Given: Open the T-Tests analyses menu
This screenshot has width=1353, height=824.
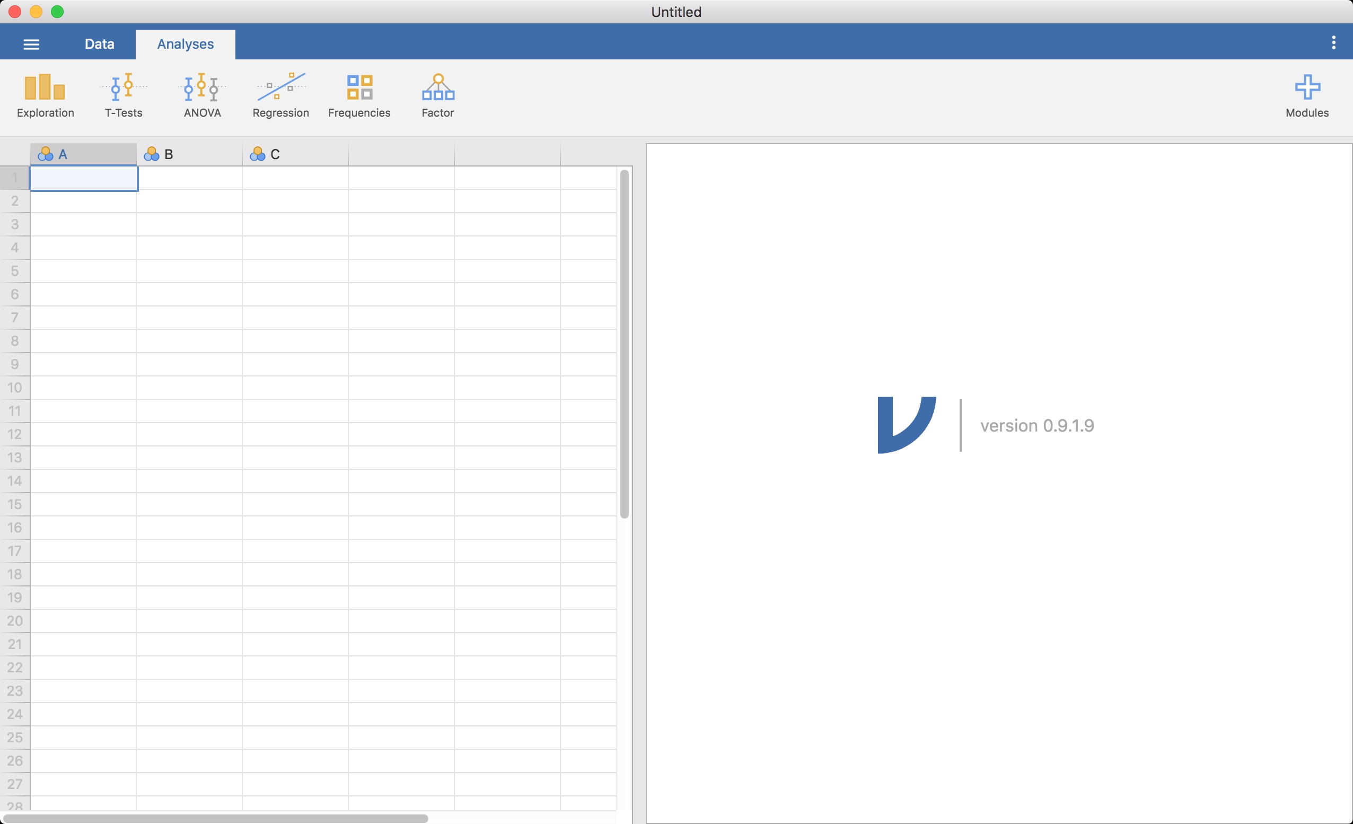Looking at the screenshot, I should click(x=124, y=96).
